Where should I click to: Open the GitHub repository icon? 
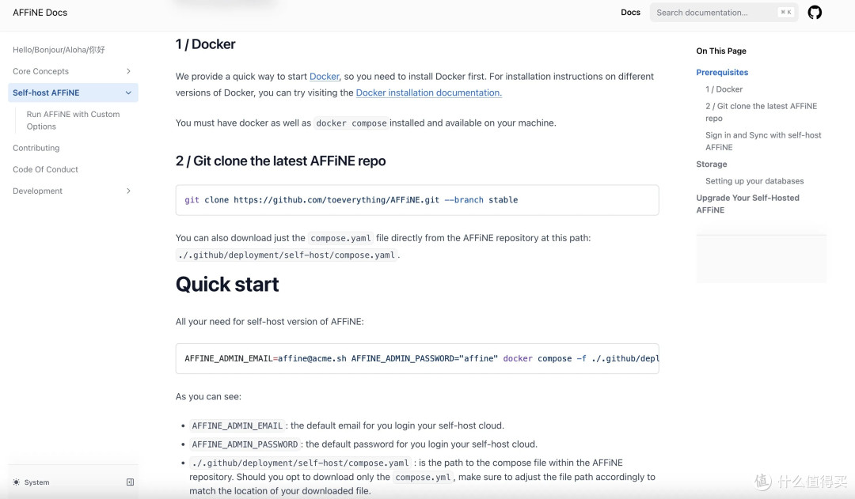[815, 13]
